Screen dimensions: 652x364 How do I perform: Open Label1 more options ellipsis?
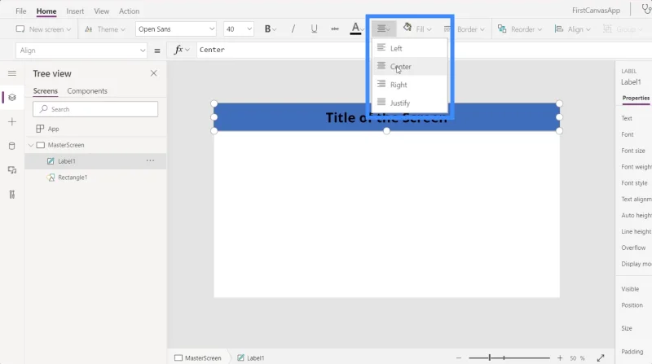[x=150, y=160]
